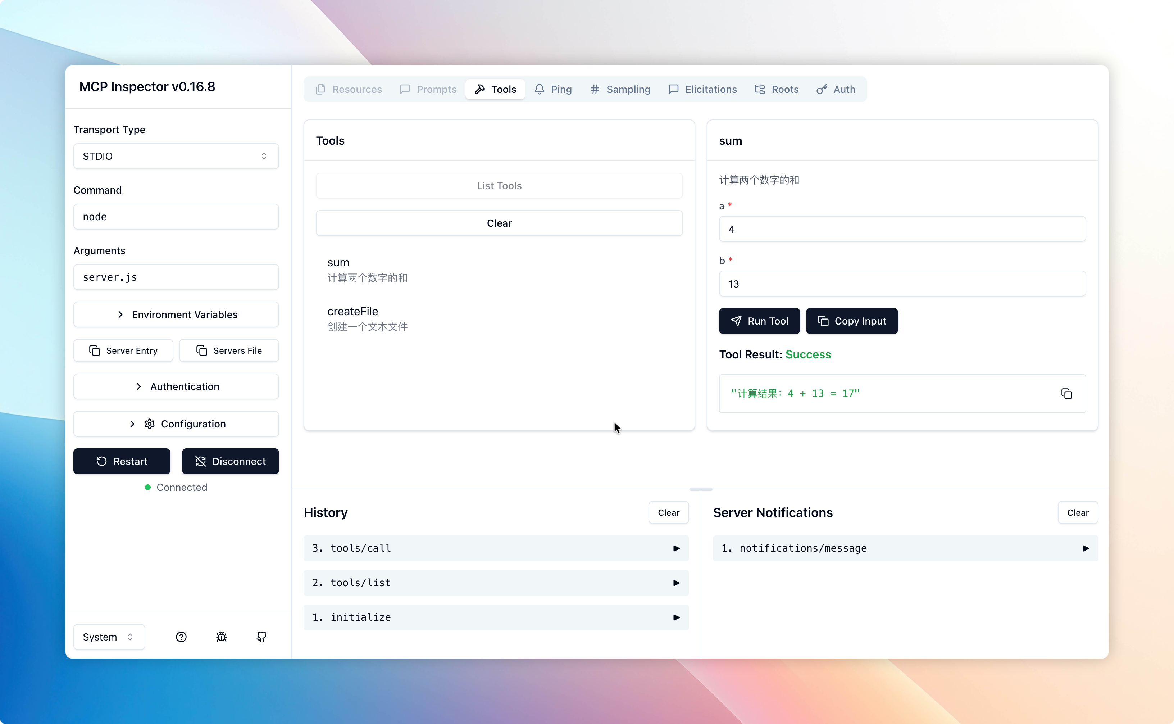Viewport: 1174px width, 724px height.
Task: Open the Transport Type STDIO dropdown
Action: [x=176, y=156]
